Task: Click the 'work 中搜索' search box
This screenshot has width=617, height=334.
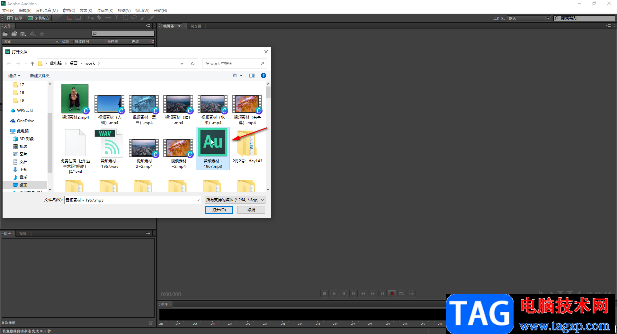Action: 235,64
